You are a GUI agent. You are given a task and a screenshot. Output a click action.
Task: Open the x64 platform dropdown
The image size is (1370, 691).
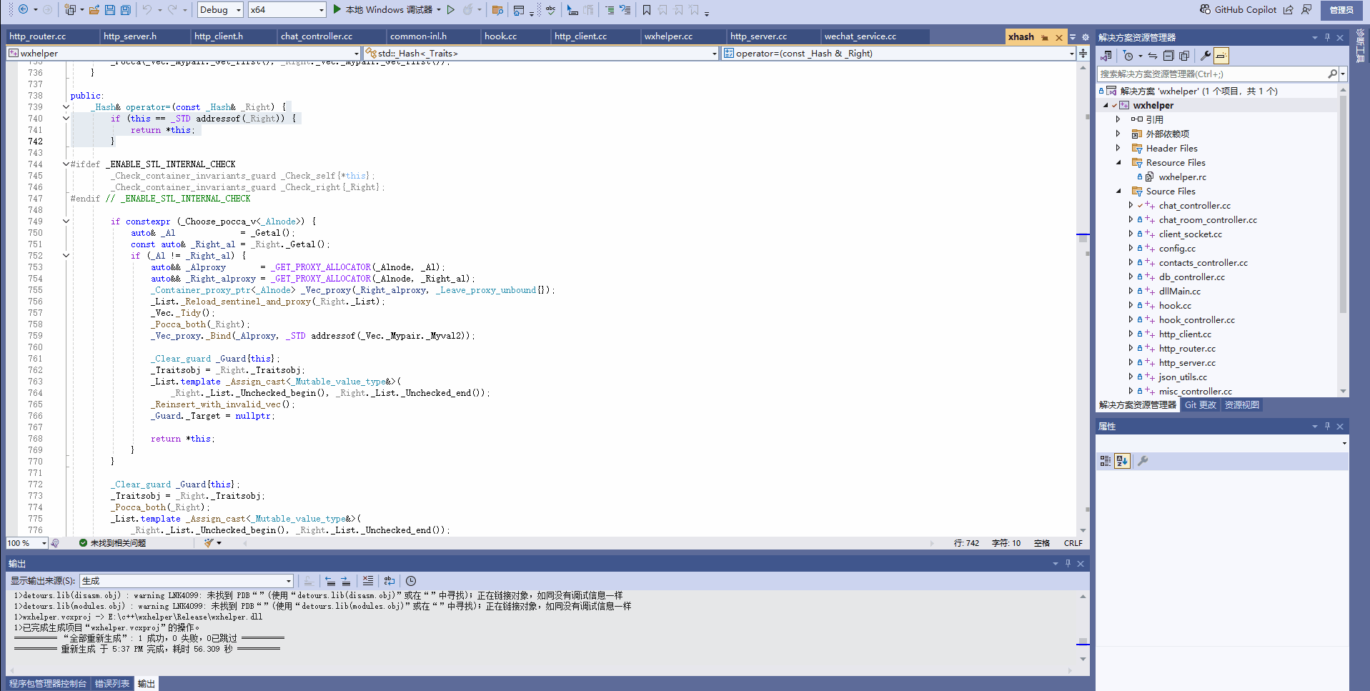pos(287,9)
